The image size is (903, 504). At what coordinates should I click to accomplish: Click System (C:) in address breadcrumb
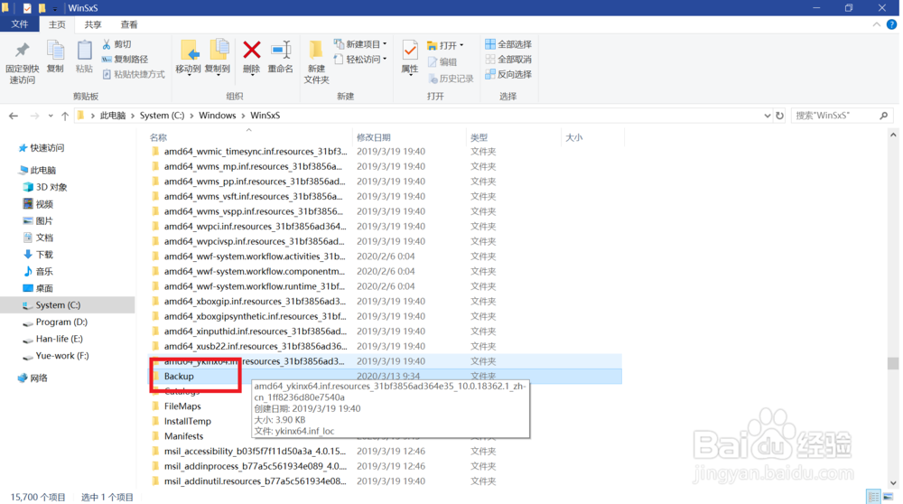(162, 116)
